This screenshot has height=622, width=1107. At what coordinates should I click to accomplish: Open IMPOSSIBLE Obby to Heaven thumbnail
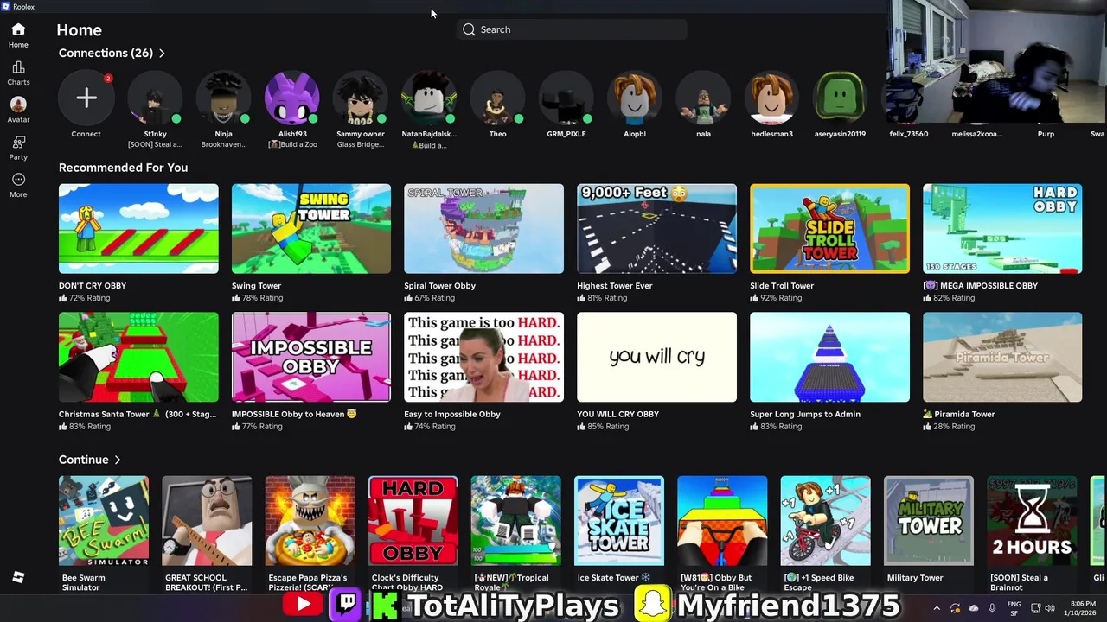point(311,358)
